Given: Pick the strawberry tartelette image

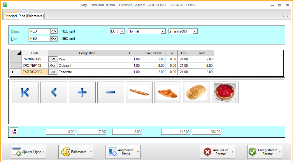Looking at the screenshot, I should (x=225, y=92).
